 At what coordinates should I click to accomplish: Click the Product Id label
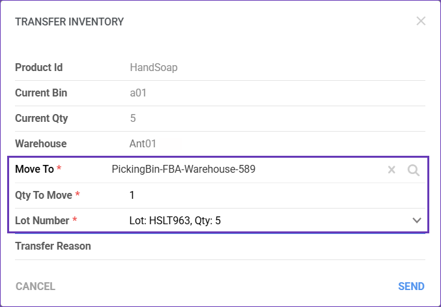pyautogui.click(x=38, y=67)
